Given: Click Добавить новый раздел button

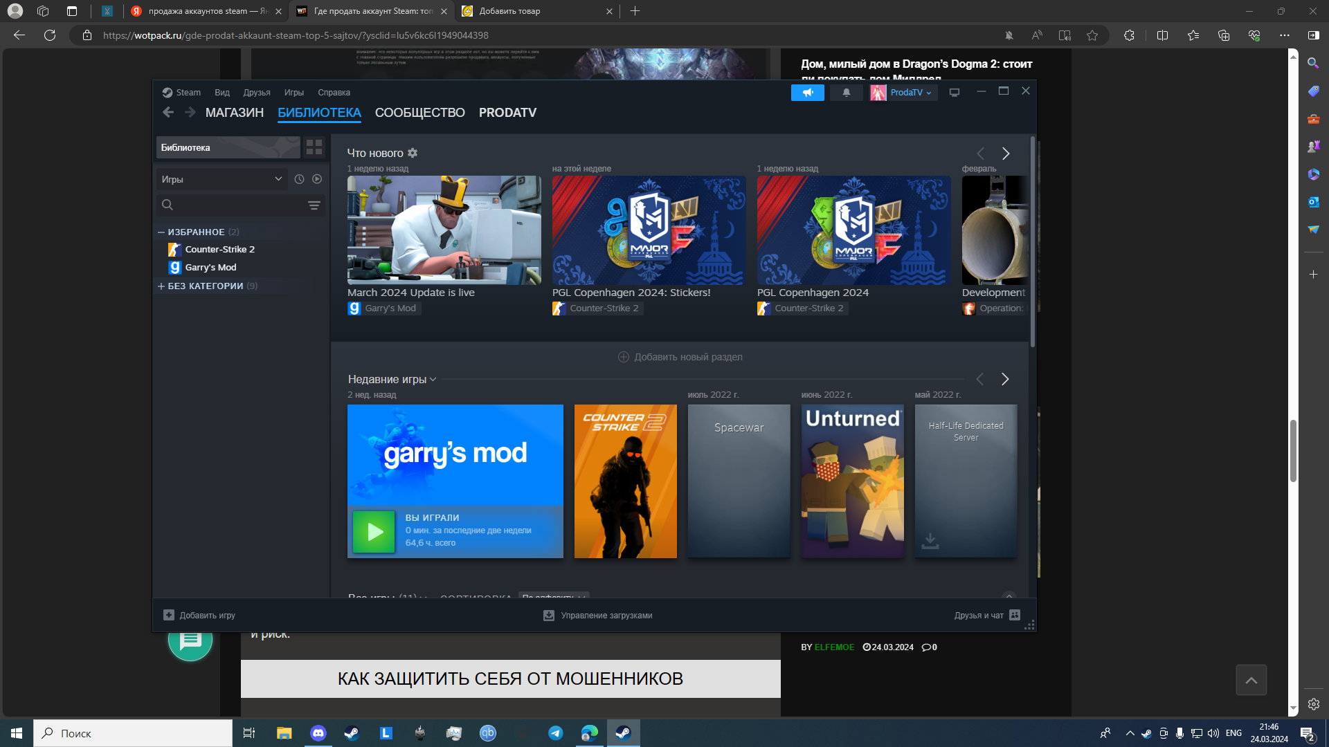Looking at the screenshot, I should pos(680,357).
